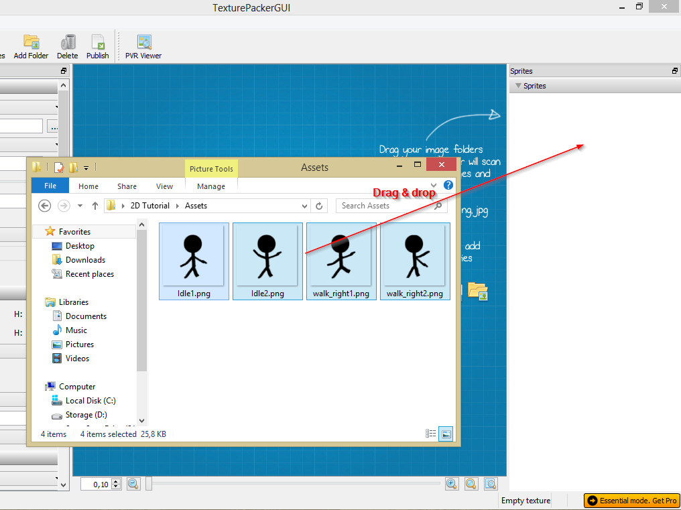The height and width of the screenshot is (510, 681).
Task: Switch to the Manage ribbon tab
Action: (x=211, y=186)
